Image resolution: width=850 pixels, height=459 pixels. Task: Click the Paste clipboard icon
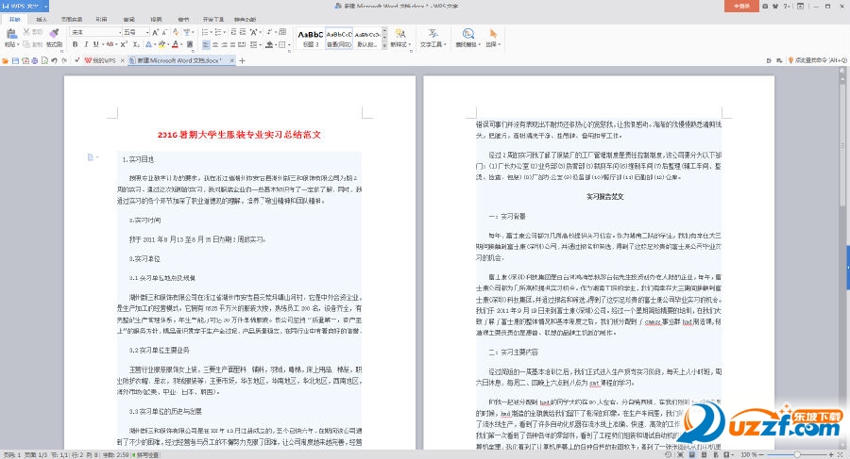(x=11, y=34)
